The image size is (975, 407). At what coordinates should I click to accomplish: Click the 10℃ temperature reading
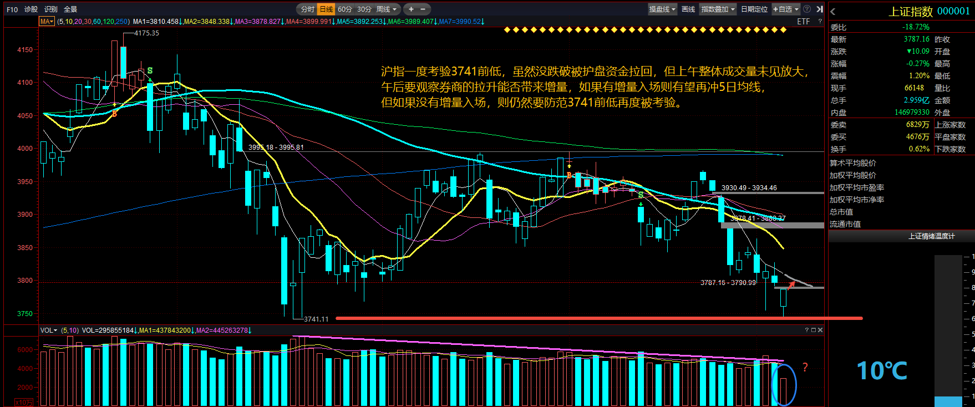click(882, 371)
